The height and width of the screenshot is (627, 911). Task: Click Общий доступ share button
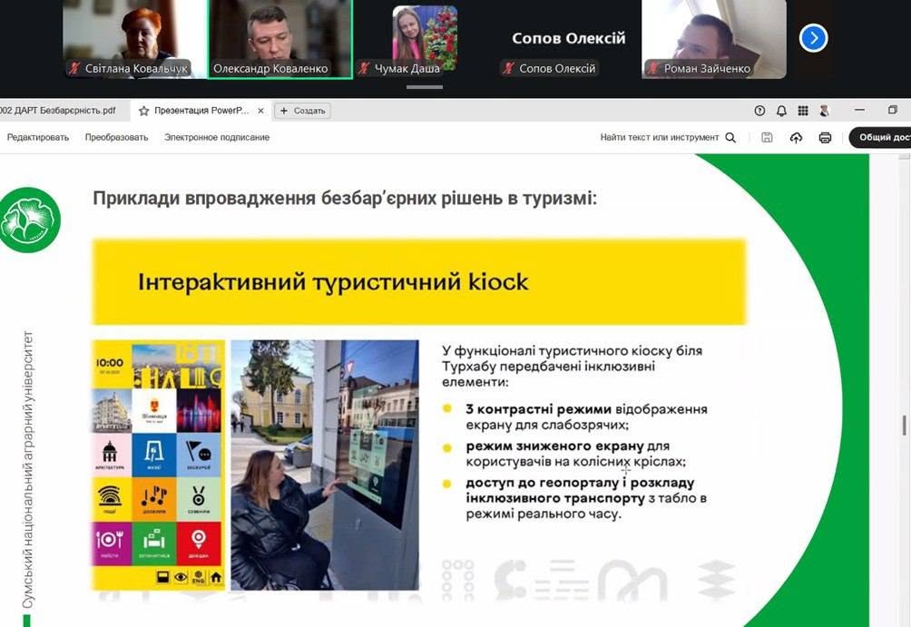tap(879, 138)
